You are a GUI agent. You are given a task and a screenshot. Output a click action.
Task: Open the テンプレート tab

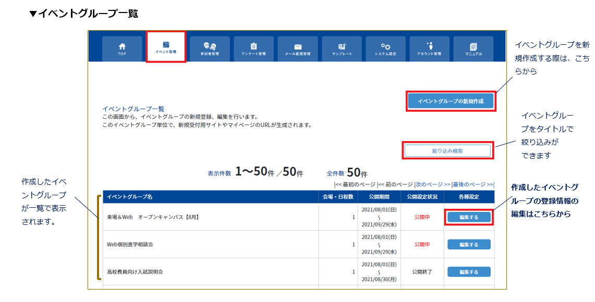[x=342, y=49]
